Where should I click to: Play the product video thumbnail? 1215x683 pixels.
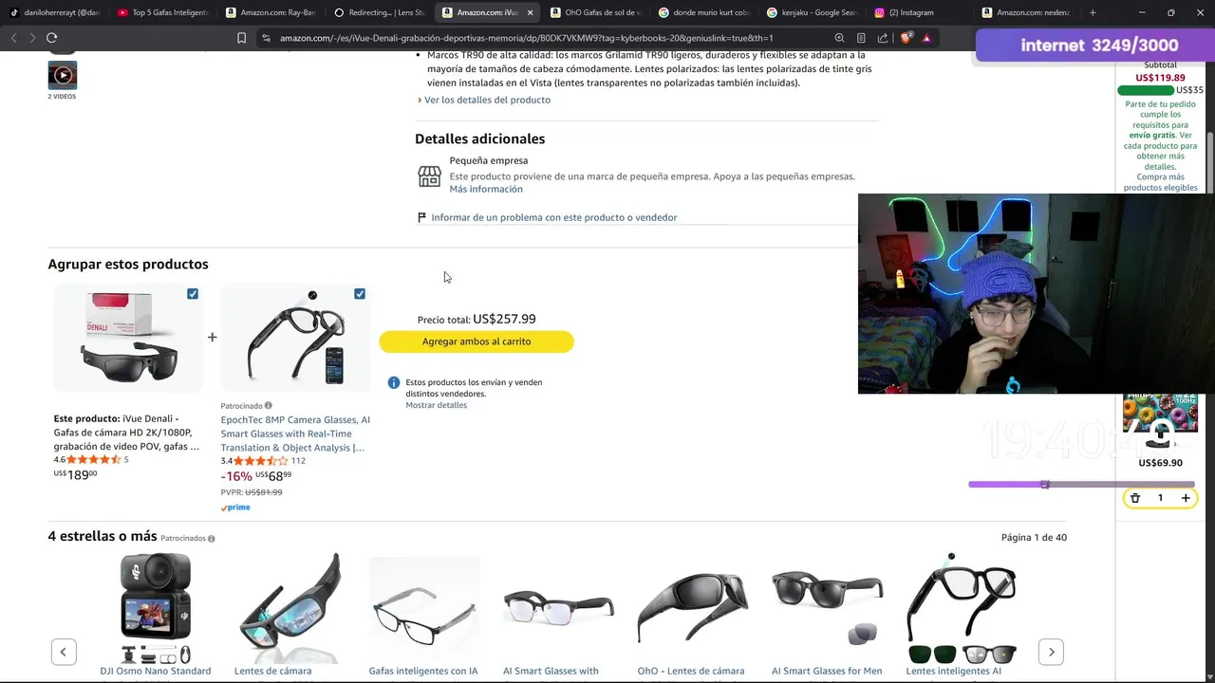pyautogui.click(x=63, y=75)
